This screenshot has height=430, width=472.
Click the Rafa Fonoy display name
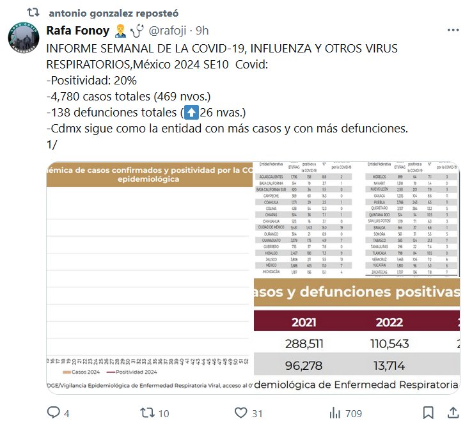tap(79, 30)
